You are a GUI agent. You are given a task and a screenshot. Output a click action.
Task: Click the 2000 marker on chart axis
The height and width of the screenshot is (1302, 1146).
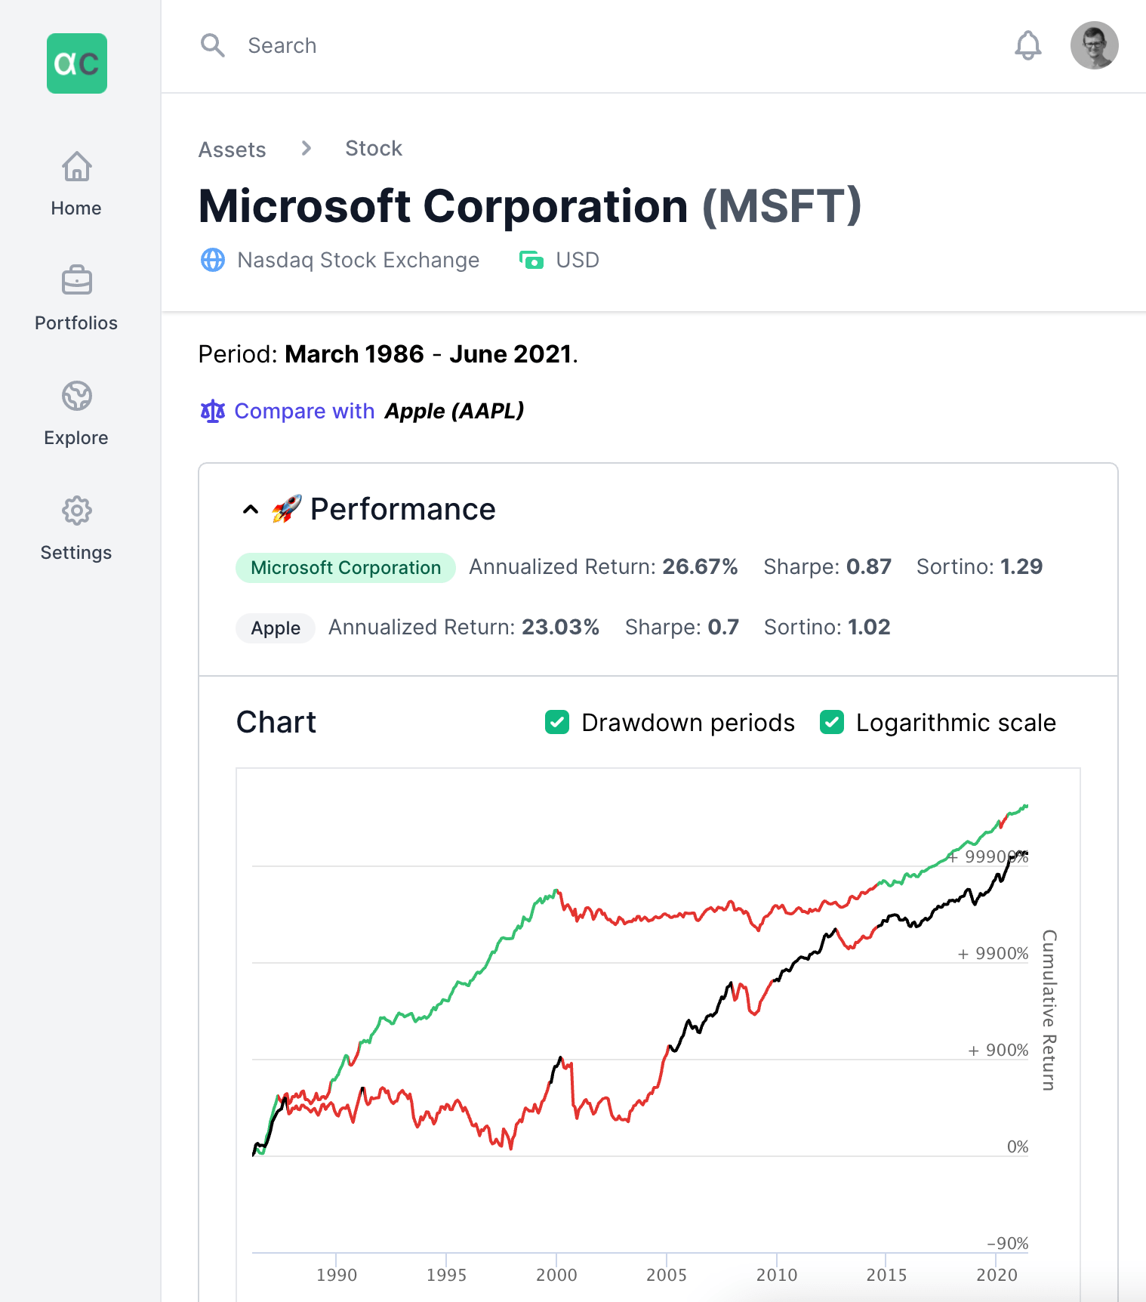point(556,1275)
